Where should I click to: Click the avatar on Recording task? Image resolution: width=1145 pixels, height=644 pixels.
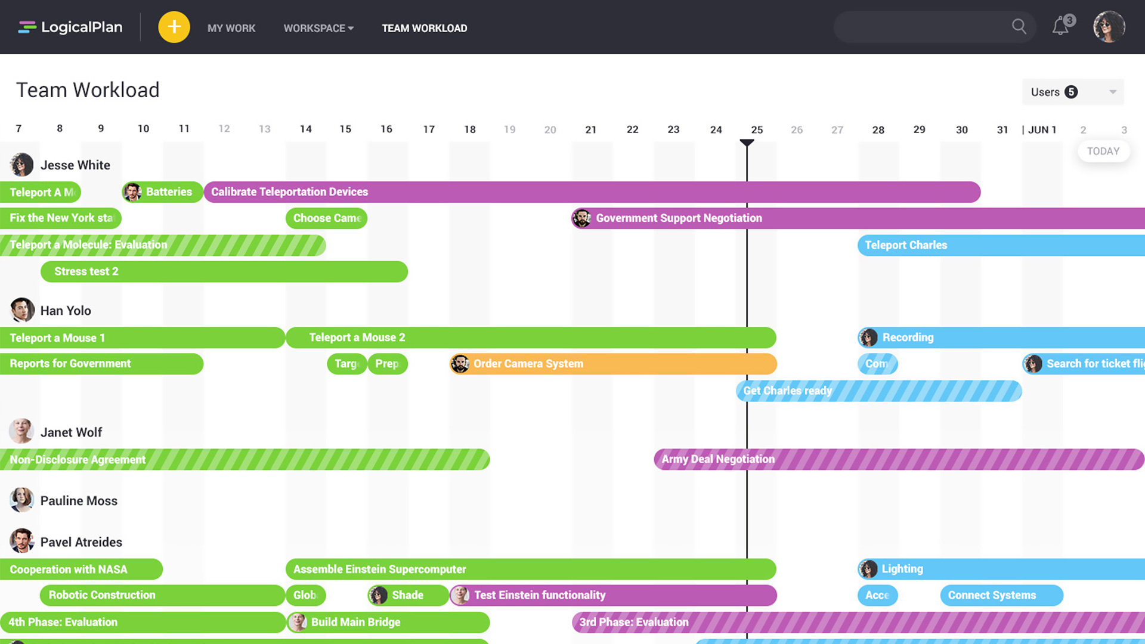click(x=868, y=338)
